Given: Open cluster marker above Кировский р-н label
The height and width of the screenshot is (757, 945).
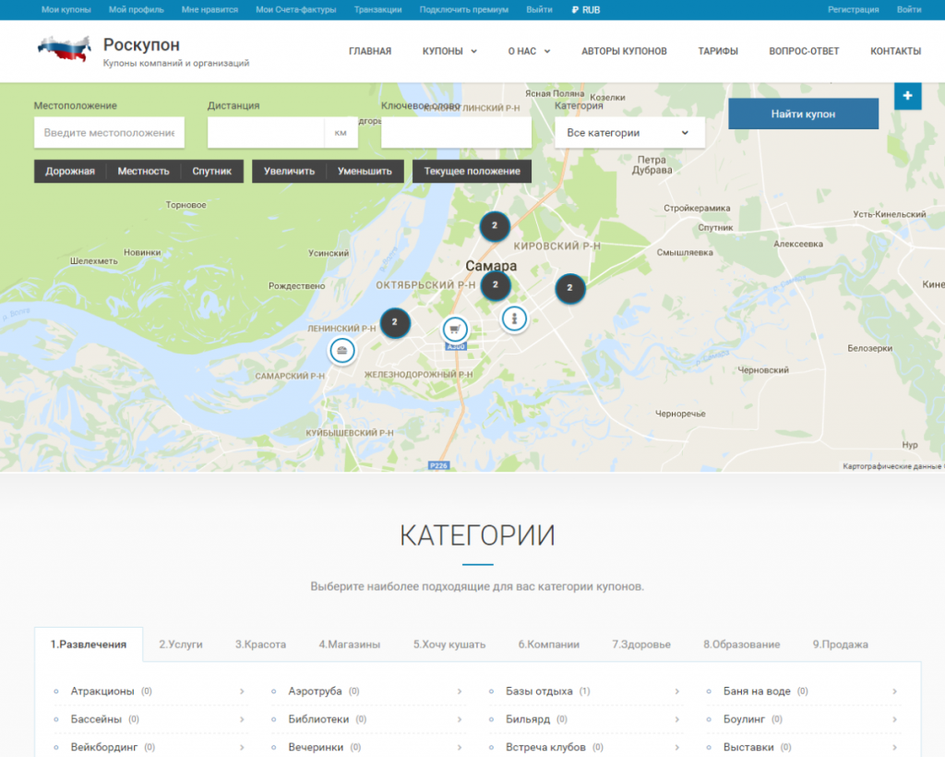Looking at the screenshot, I should (495, 226).
